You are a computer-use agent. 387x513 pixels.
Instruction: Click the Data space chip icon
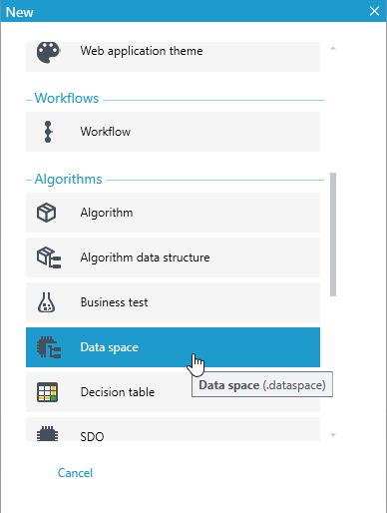pos(49,347)
